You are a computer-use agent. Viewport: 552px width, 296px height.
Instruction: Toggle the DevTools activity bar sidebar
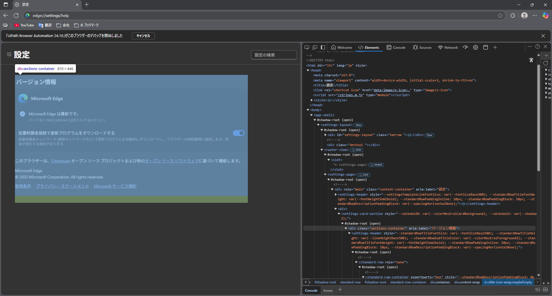coord(323,47)
